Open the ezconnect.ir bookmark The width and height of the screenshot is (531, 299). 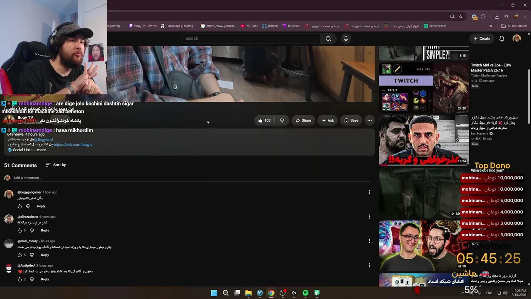click(435, 26)
